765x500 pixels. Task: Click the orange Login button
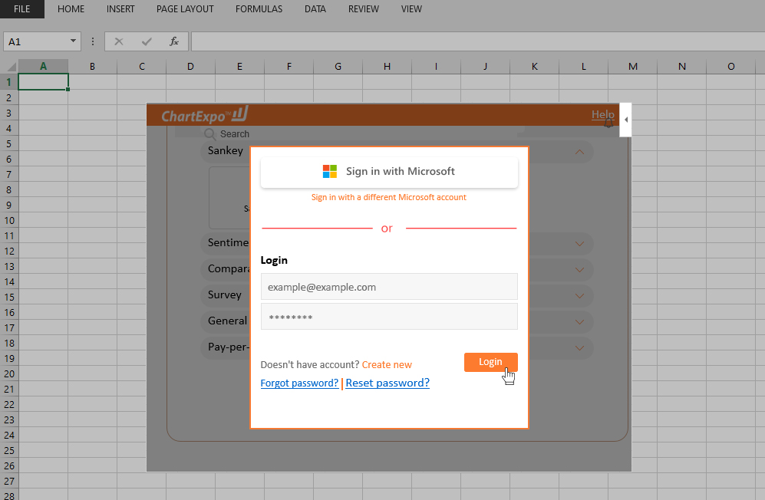(491, 362)
